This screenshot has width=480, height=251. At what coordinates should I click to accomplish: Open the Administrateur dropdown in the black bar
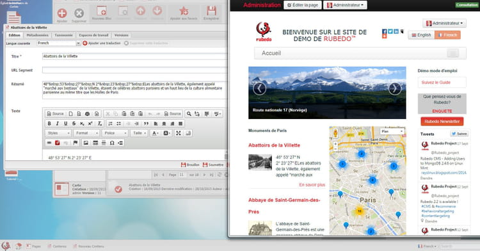(x=345, y=5)
